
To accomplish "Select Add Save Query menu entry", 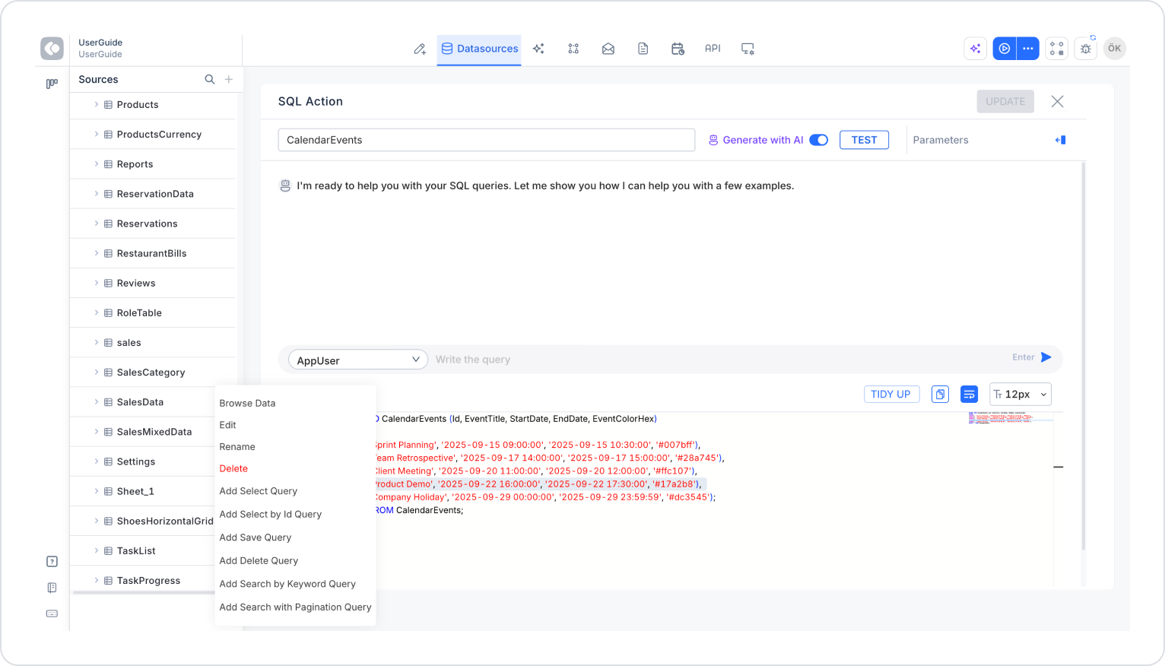I will (256, 538).
